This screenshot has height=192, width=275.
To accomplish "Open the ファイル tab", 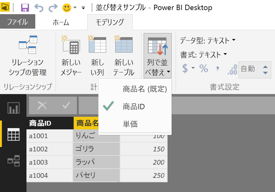I will point(18,21).
